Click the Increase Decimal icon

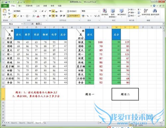coord(95,16)
